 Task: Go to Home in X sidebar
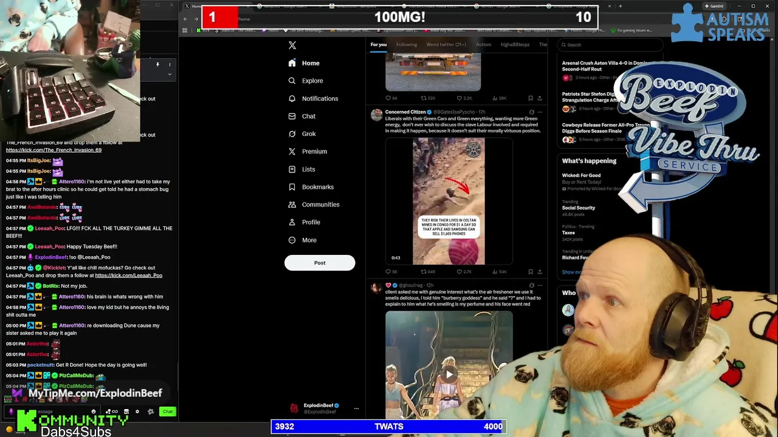(x=304, y=63)
